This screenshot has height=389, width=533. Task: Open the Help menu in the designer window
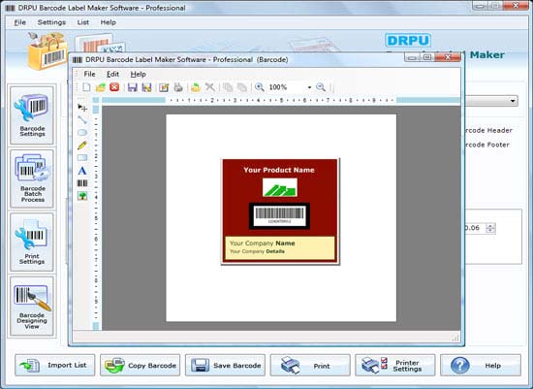pyautogui.click(x=138, y=74)
